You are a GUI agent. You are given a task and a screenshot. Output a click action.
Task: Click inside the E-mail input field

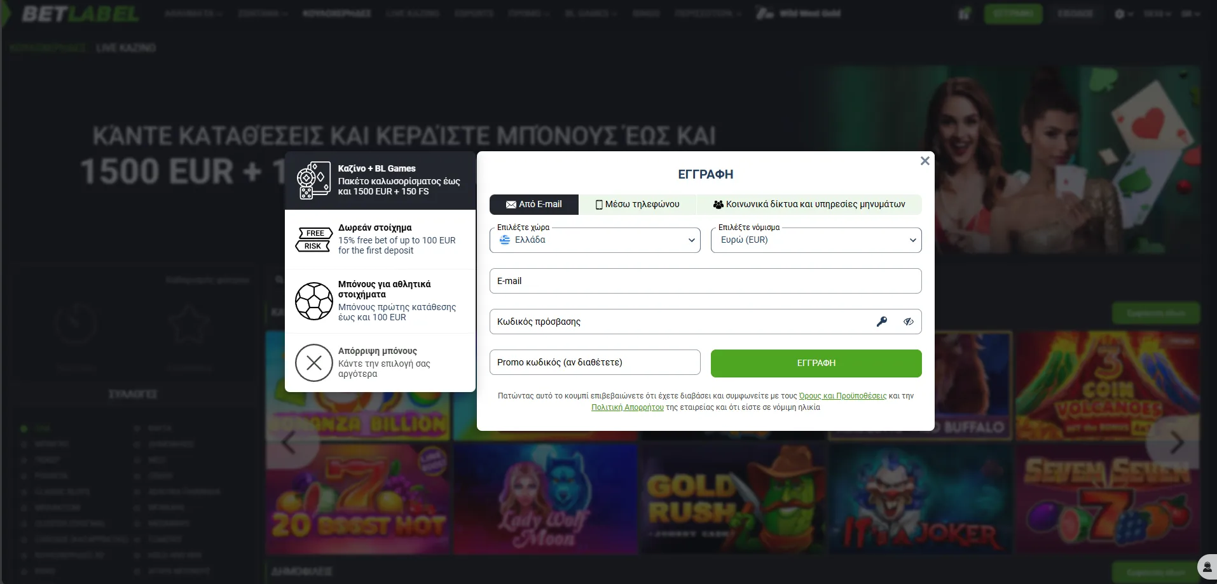click(705, 280)
